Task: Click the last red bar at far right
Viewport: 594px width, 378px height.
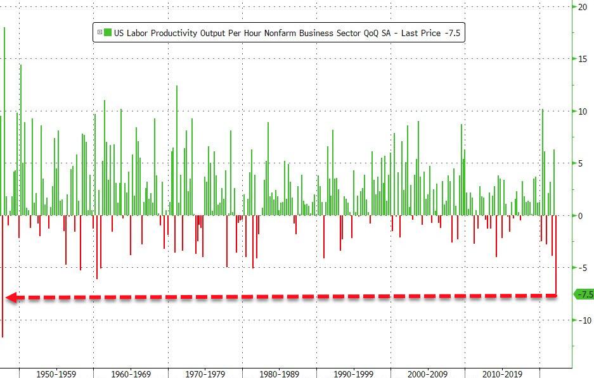Action: tap(556, 255)
